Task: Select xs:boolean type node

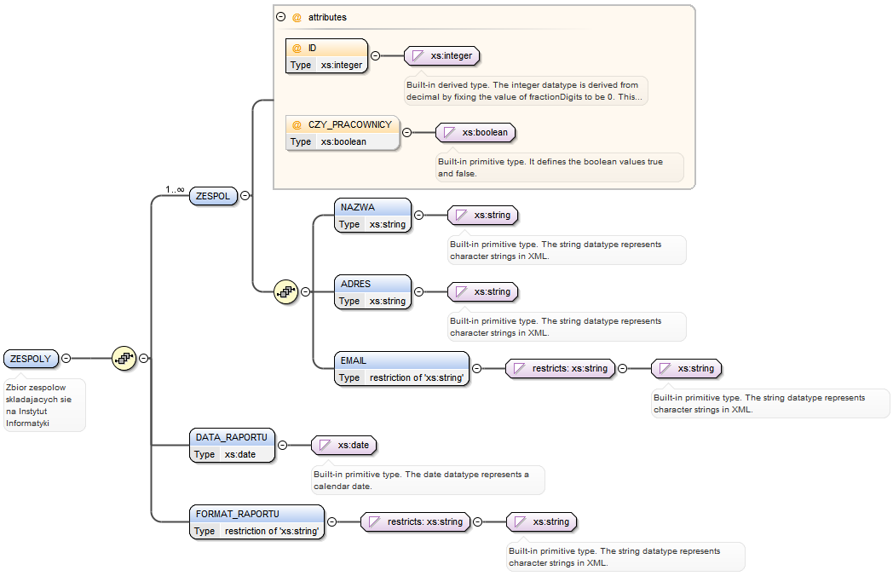Action: 475,132
